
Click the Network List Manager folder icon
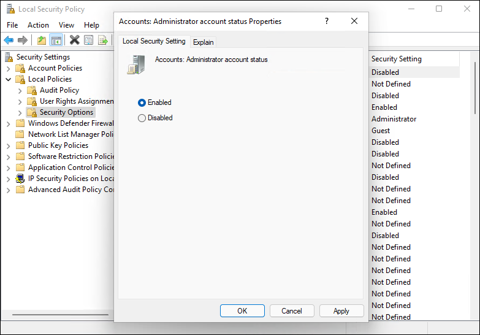(x=20, y=134)
